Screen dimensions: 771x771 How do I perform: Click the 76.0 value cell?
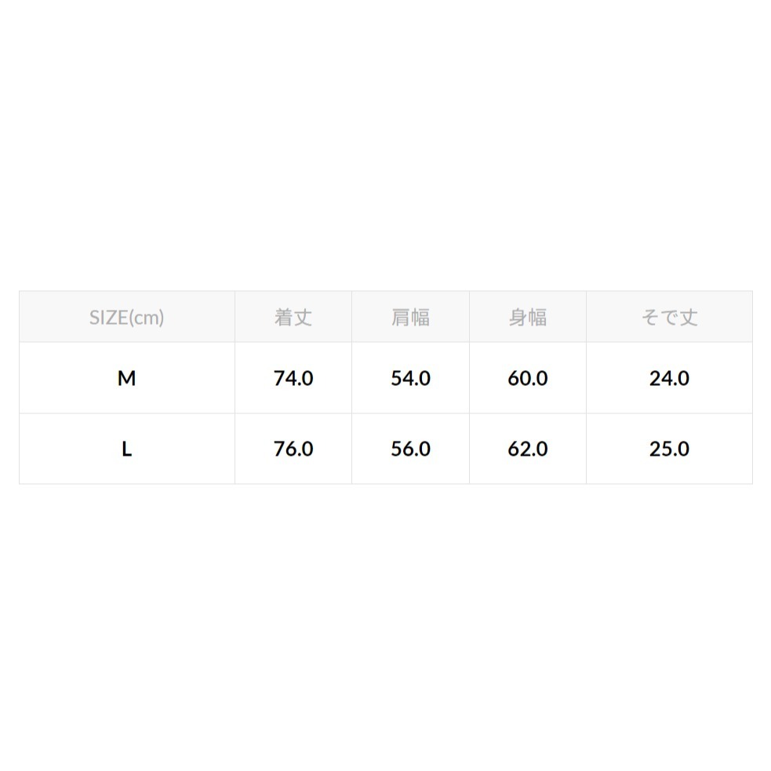pyautogui.click(x=293, y=449)
